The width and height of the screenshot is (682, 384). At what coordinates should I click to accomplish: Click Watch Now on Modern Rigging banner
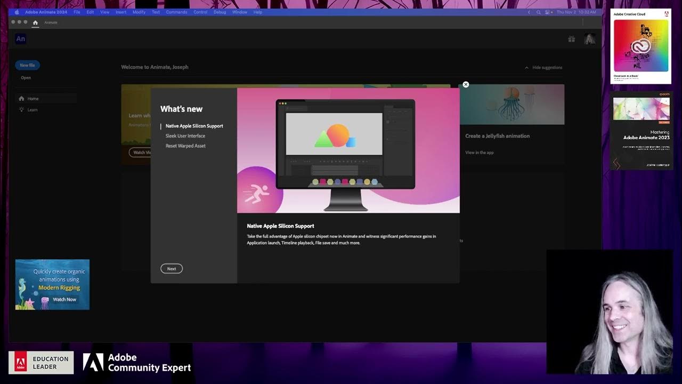coord(64,299)
